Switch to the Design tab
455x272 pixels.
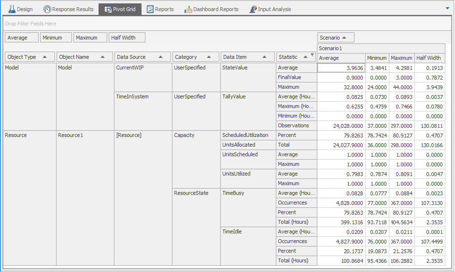pyautogui.click(x=21, y=9)
